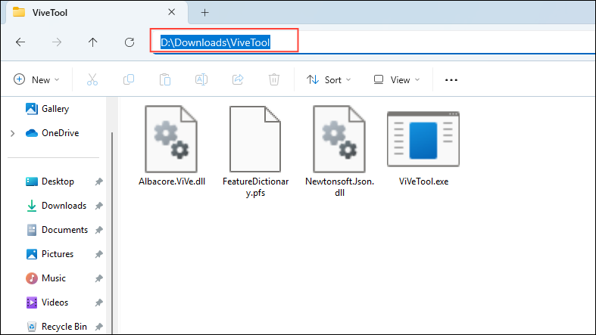This screenshot has height=335, width=596.
Task: Unpin Desktop using its pin icon
Action: [98, 181]
